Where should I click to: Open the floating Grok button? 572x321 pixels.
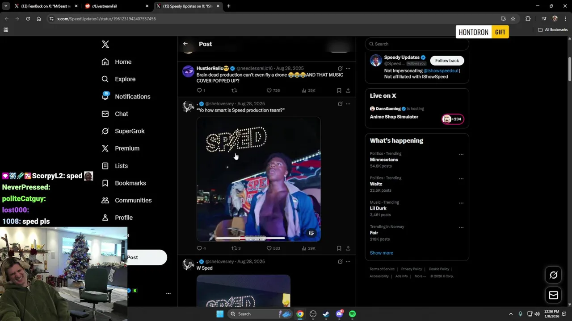pos(553,275)
